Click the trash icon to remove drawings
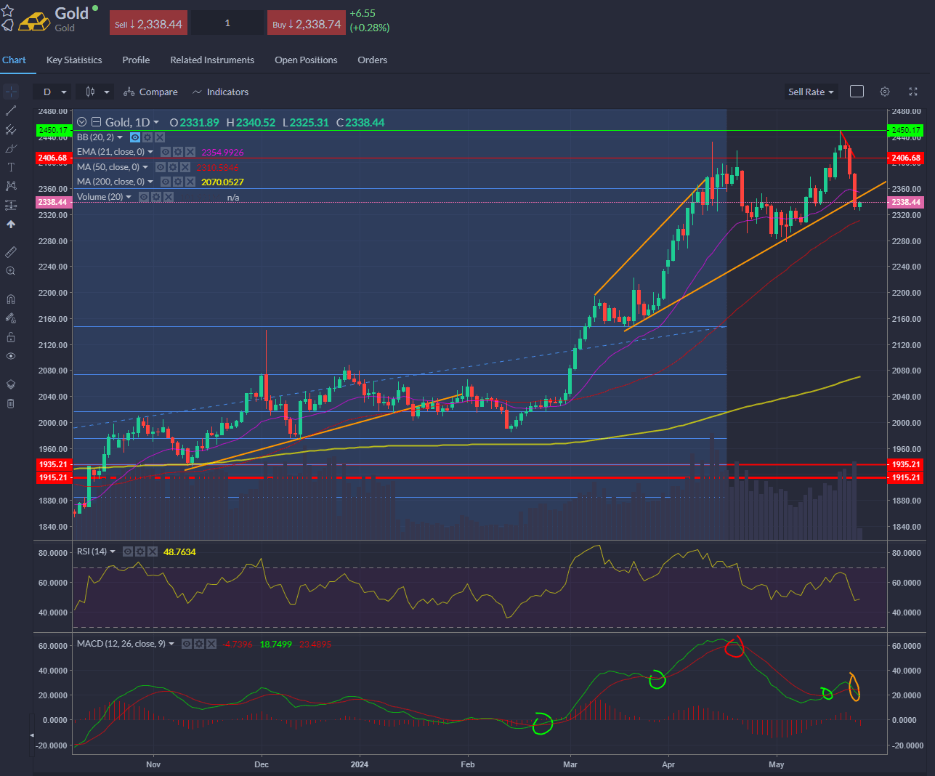Viewport: 935px width, 776px height. pos(11,403)
